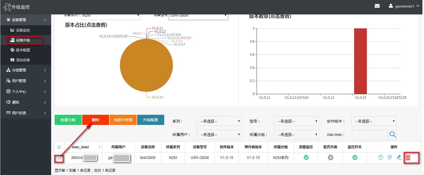424x175 pixels.
Task: Click the upgrade arrow icon in device row
Action: click(x=380, y=157)
